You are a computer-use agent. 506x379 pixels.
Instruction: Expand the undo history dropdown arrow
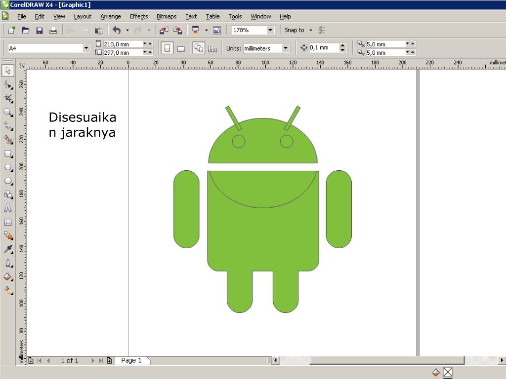tap(127, 30)
